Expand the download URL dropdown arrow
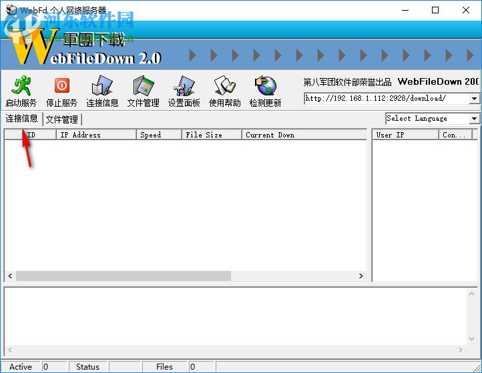Screen dimensions: 482x373 (x=474, y=99)
